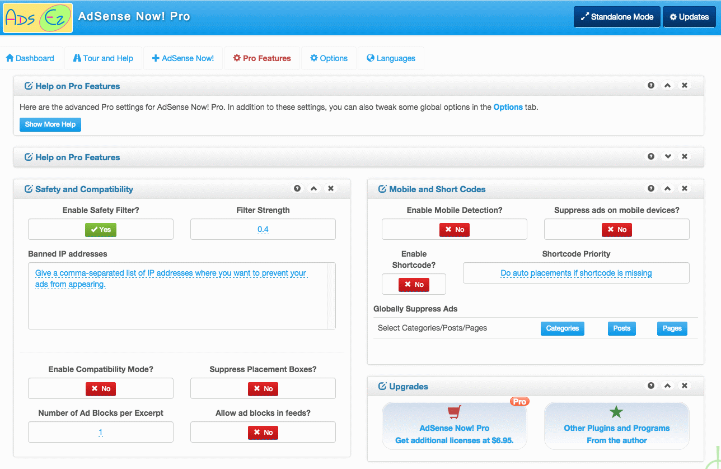The height and width of the screenshot is (469, 721).
Task: Click the Pages button
Action: pos(672,328)
